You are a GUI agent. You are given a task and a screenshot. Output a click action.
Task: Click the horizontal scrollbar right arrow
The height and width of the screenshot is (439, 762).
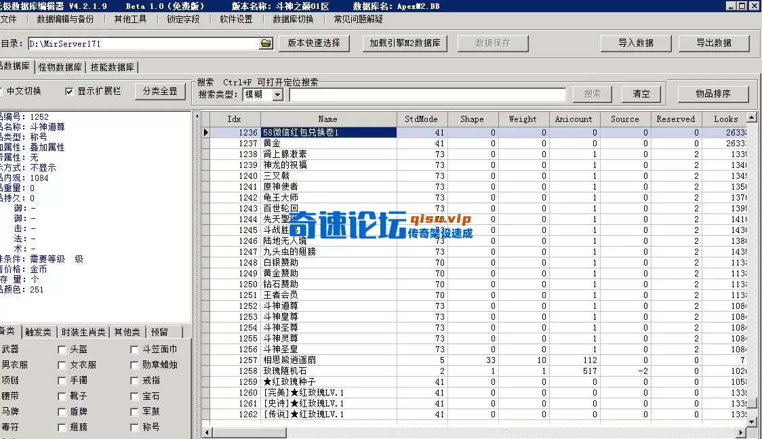(741, 432)
